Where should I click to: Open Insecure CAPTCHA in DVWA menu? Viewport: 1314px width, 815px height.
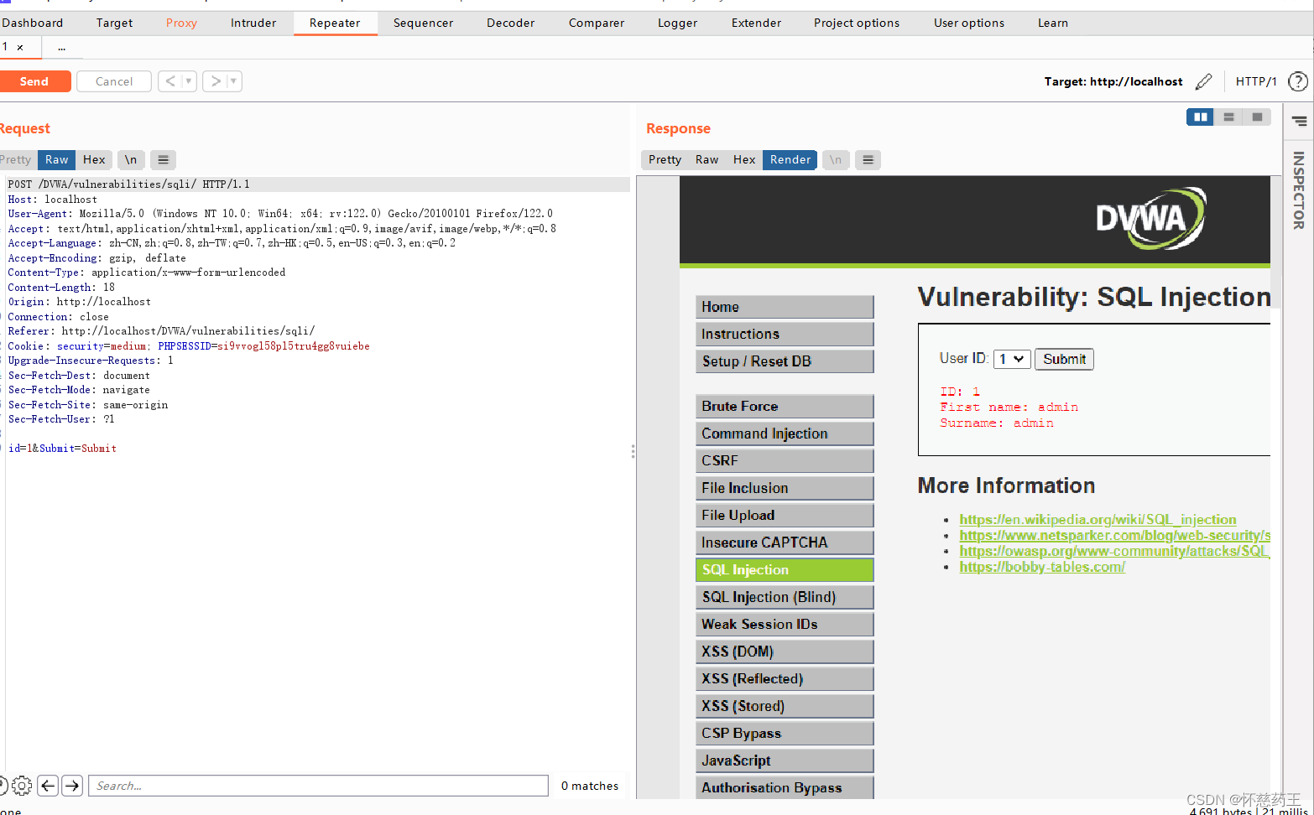point(785,542)
